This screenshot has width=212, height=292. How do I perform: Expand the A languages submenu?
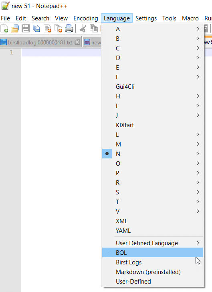click(153, 29)
